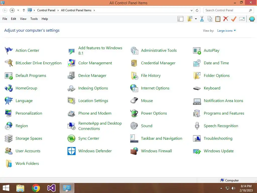257x193 pixels.
Task: Click the Cut scissors toolbar icon
Action: (202, 19)
